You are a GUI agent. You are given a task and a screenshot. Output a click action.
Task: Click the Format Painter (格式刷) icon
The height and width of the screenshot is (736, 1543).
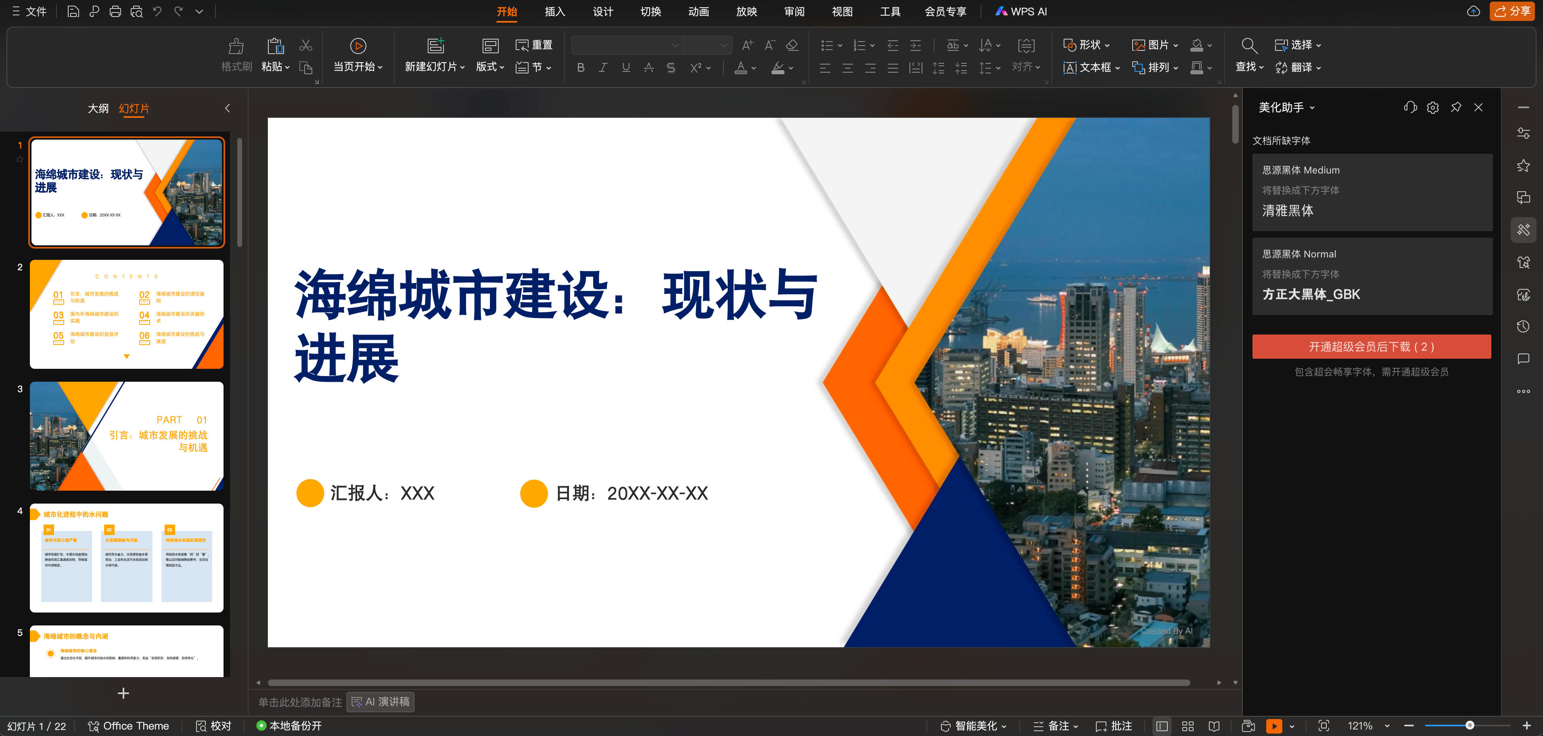point(236,47)
